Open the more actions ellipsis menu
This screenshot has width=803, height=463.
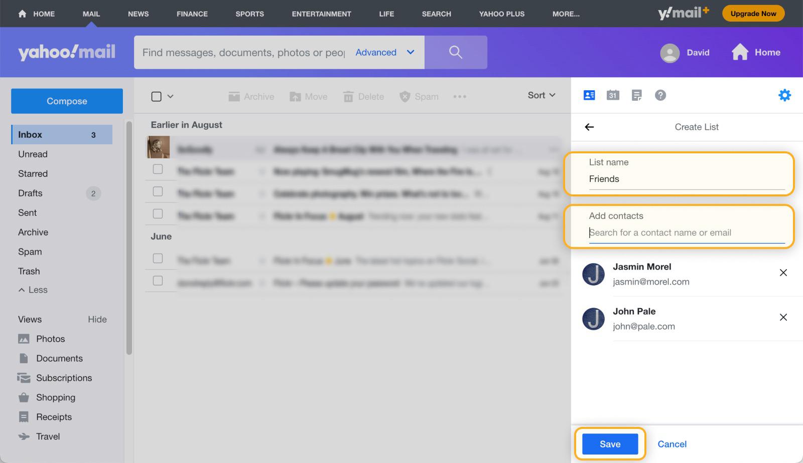click(x=460, y=97)
